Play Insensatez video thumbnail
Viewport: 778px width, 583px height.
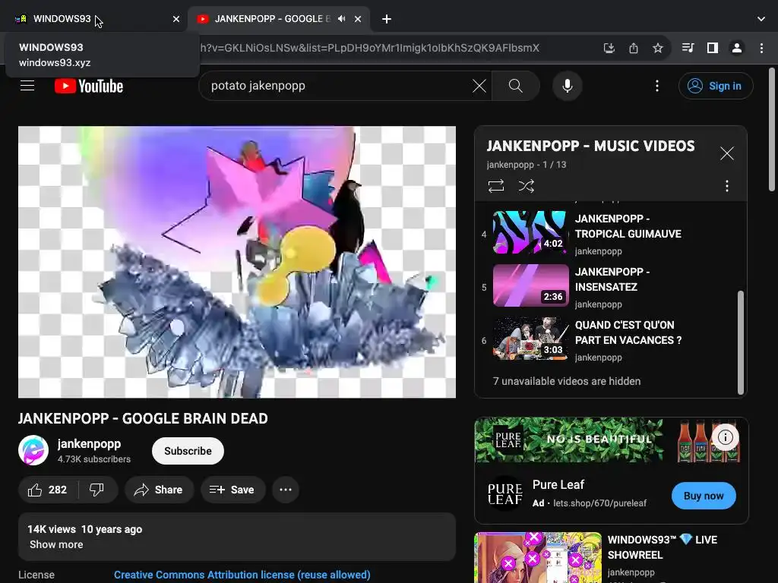pyautogui.click(x=530, y=285)
